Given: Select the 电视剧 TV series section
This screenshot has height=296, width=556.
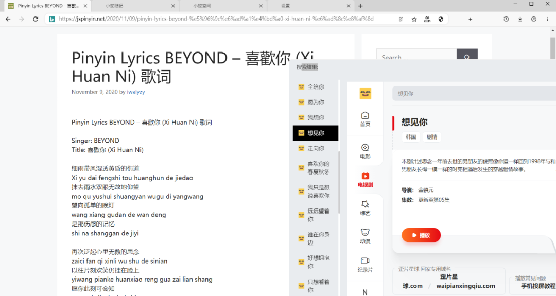Looking at the screenshot, I should pyautogui.click(x=365, y=180).
